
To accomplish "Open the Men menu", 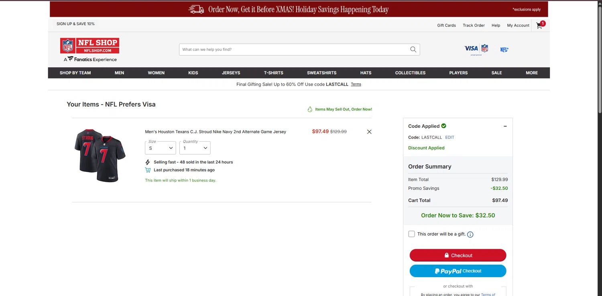I will pyautogui.click(x=120, y=73).
